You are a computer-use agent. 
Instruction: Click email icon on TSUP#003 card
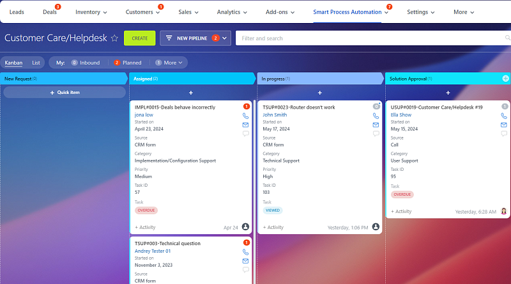(245, 261)
